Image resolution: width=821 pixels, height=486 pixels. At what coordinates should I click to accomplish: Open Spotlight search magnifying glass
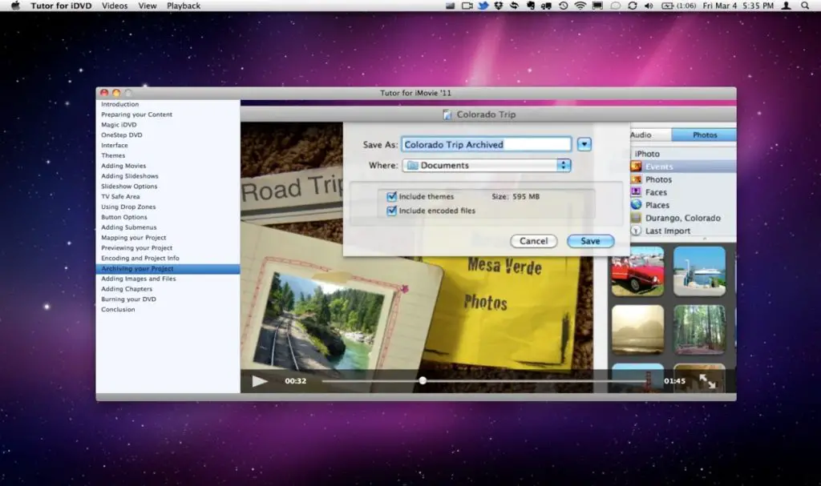(805, 6)
